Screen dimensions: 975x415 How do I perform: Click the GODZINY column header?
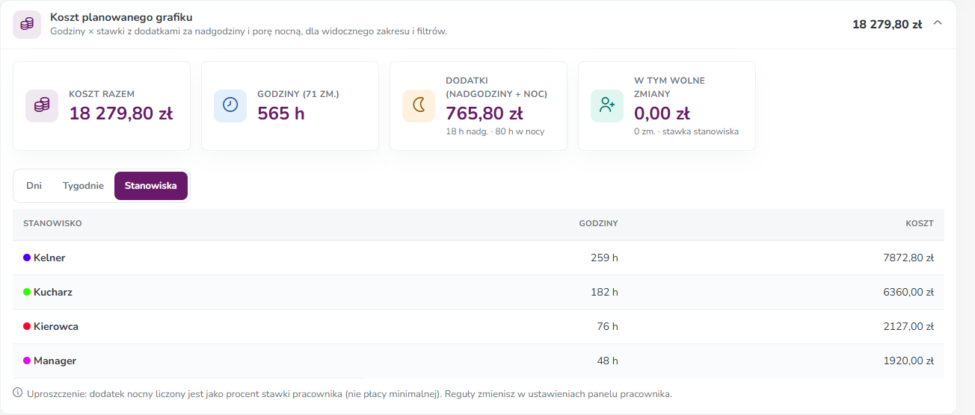(599, 223)
